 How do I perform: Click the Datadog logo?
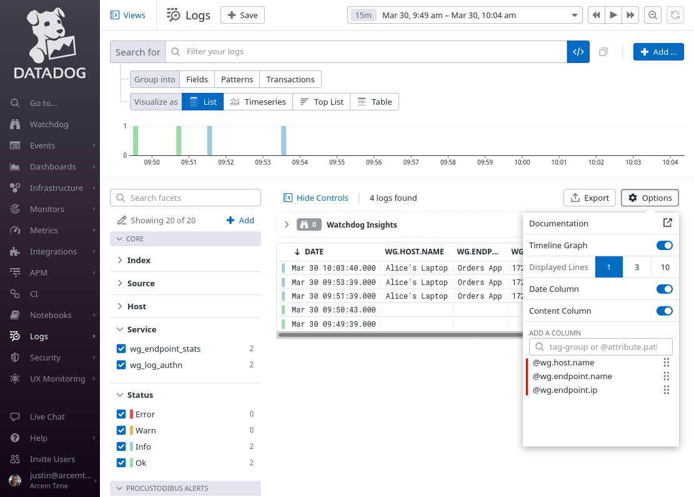point(50,43)
